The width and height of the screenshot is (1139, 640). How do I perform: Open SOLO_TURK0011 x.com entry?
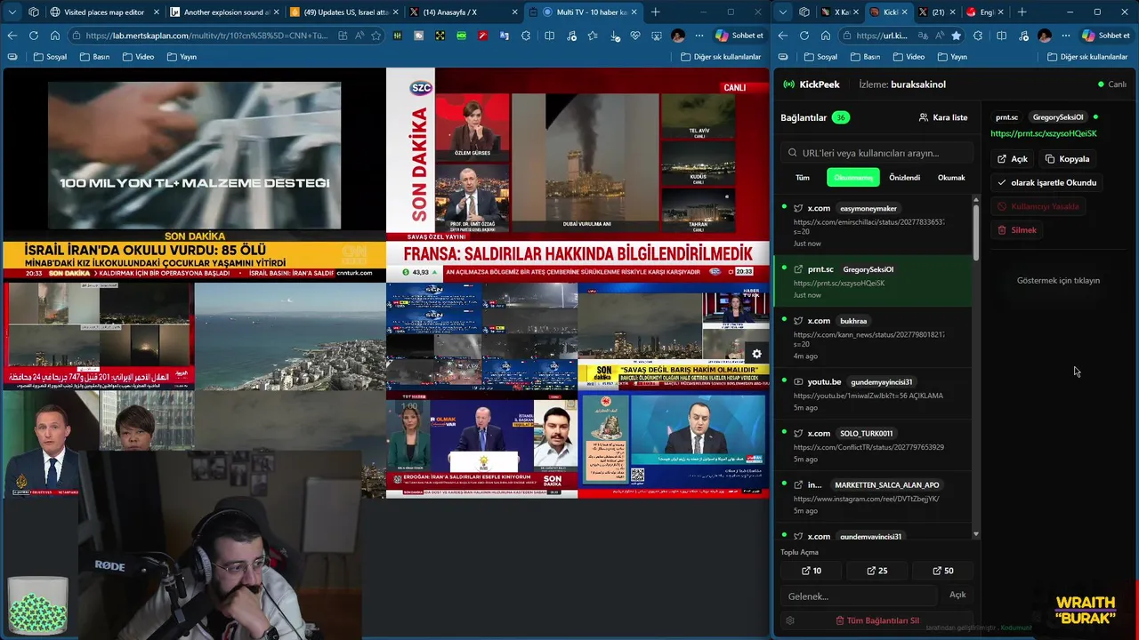tap(874, 445)
